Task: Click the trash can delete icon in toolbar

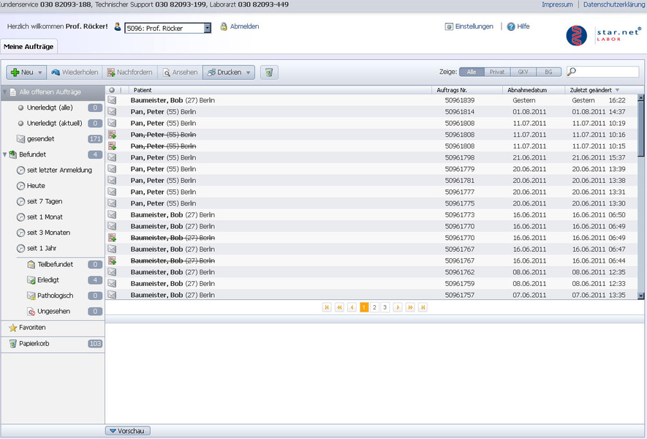Action: (x=269, y=72)
